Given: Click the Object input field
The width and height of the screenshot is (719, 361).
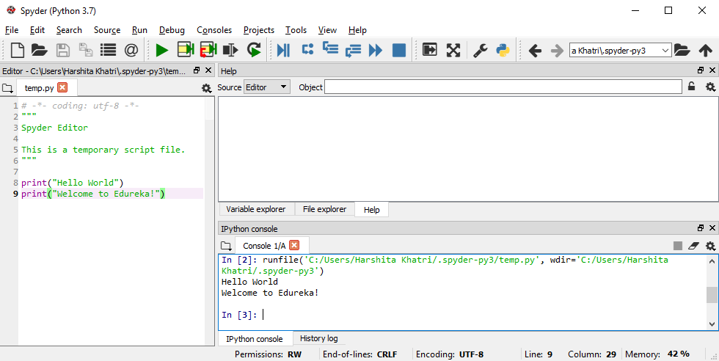Looking at the screenshot, I should (503, 87).
